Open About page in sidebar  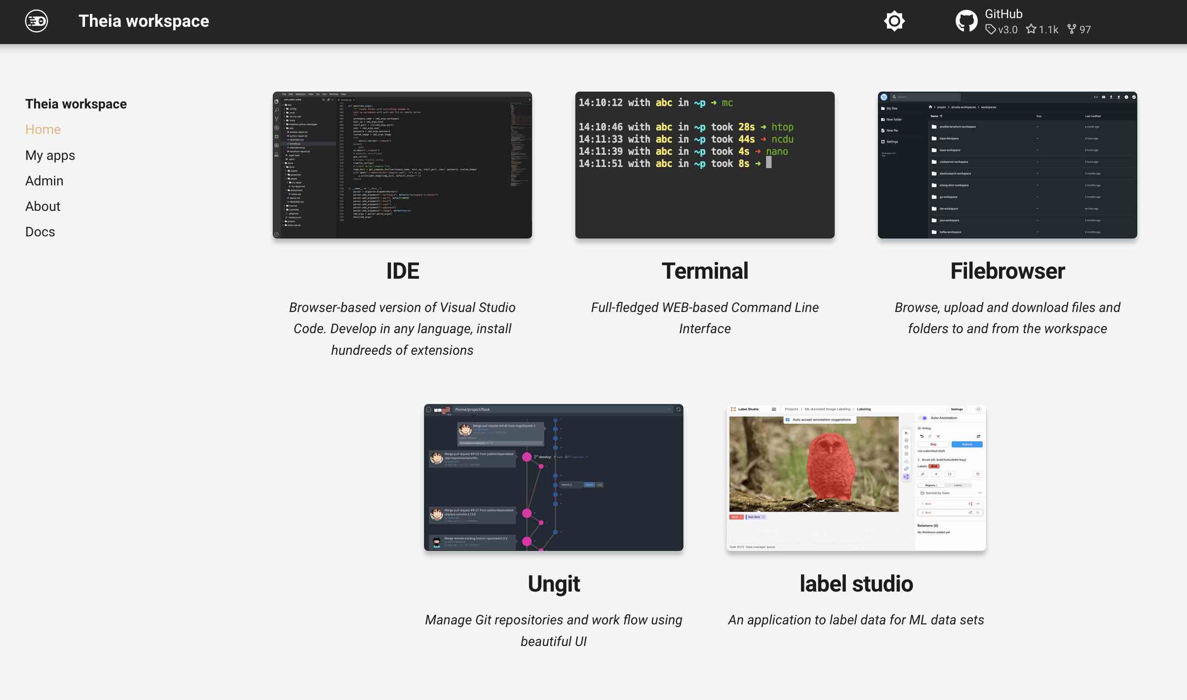tap(43, 206)
